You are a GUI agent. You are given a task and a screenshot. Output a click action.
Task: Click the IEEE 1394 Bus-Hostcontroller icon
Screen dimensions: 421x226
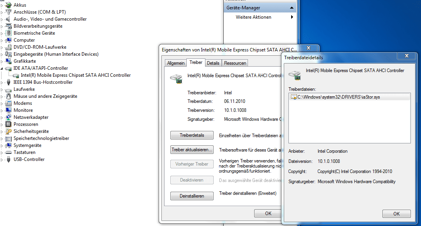tap(9, 82)
